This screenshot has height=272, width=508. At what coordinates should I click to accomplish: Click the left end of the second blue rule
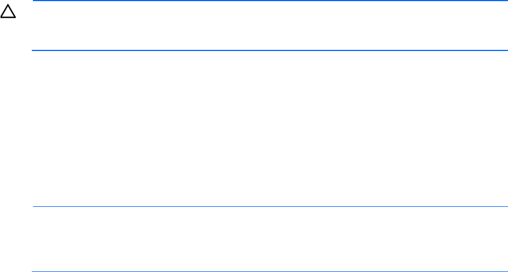click(x=34, y=50)
